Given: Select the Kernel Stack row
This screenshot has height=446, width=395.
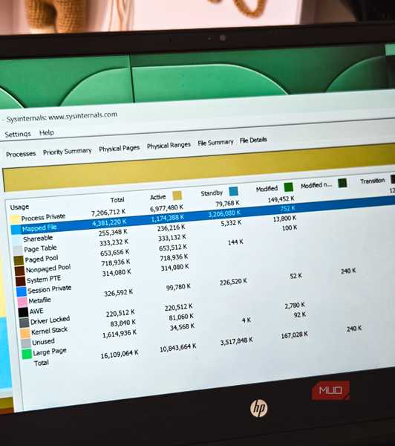Looking at the screenshot, I should pyautogui.click(x=50, y=331).
